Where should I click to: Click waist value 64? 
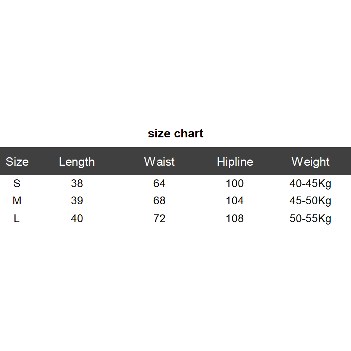[159, 183]
